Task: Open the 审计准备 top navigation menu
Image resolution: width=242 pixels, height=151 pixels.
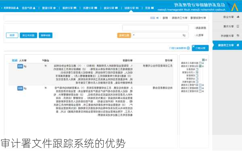Action: click(x=131, y=8)
